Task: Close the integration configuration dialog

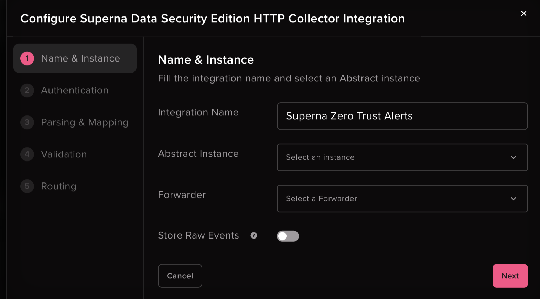Action: [523, 13]
